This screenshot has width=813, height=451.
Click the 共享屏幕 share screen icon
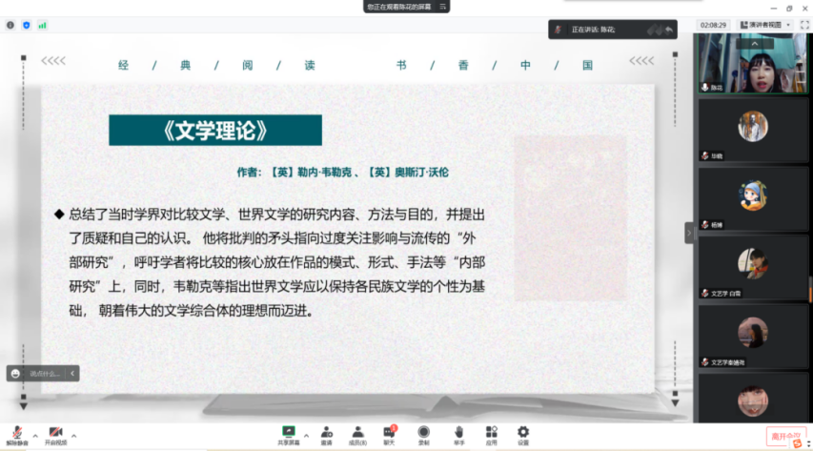[x=288, y=435]
